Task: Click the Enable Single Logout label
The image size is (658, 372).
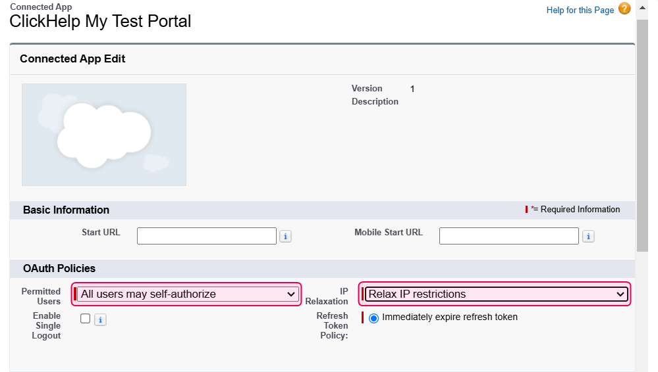Action: (x=46, y=325)
